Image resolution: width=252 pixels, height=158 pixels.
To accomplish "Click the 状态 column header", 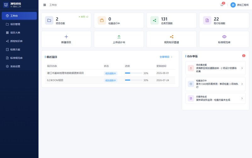I will pyautogui.click(x=106, y=66).
